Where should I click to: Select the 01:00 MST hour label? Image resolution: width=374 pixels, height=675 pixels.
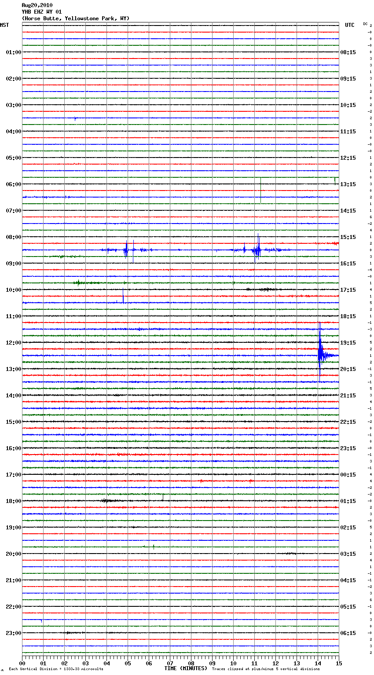coord(14,52)
